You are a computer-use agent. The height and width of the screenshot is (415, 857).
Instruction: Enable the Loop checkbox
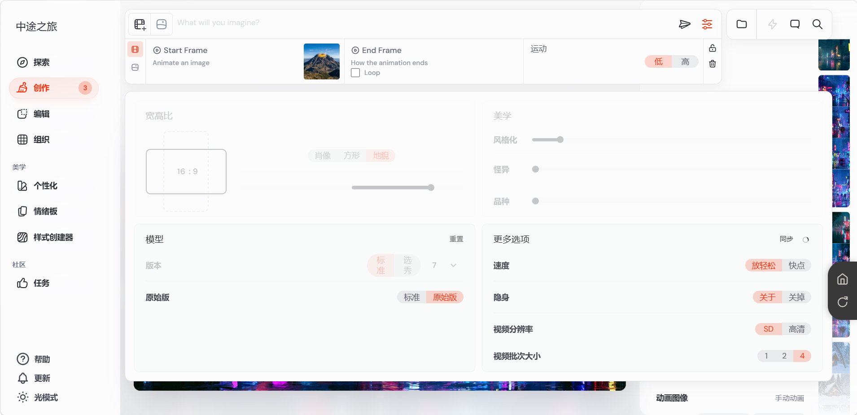(355, 73)
